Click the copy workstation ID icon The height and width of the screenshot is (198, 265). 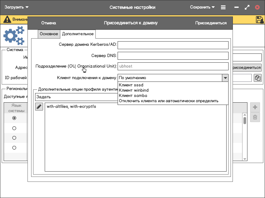tap(258, 78)
